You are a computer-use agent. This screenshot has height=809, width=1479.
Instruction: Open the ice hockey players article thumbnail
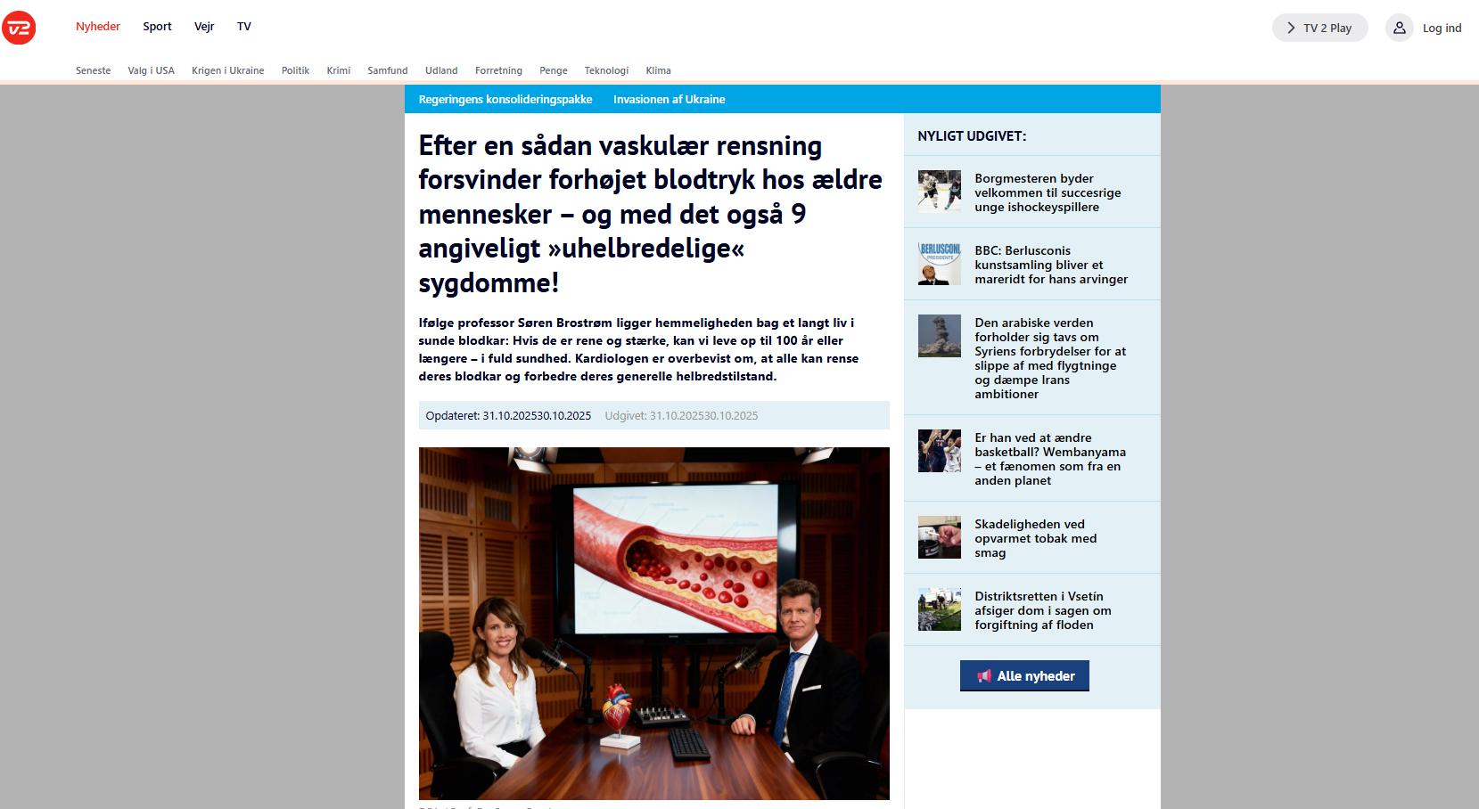click(x=939, y=192)
